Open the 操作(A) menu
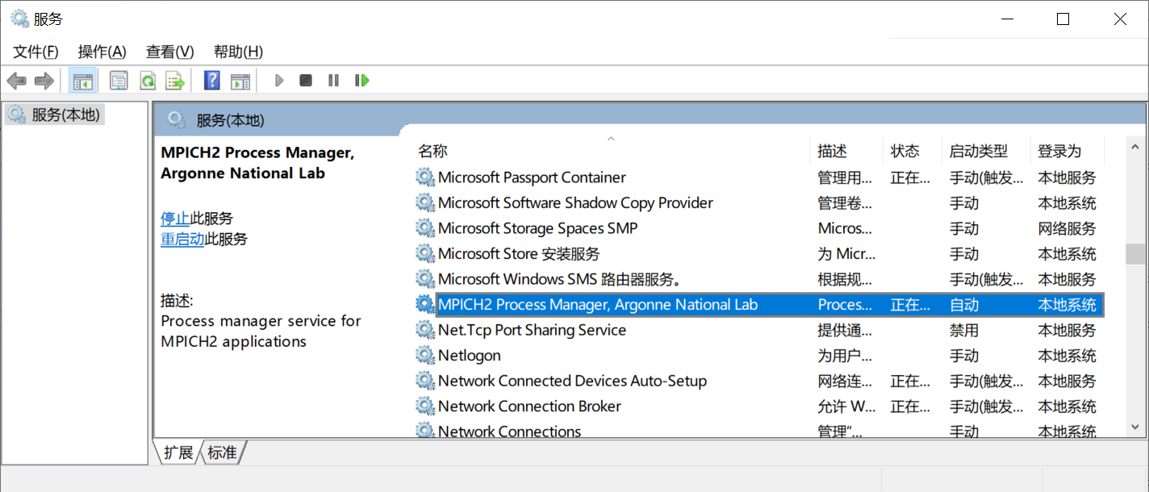Viewport: 1149px width, 492px height. (102, 52)
